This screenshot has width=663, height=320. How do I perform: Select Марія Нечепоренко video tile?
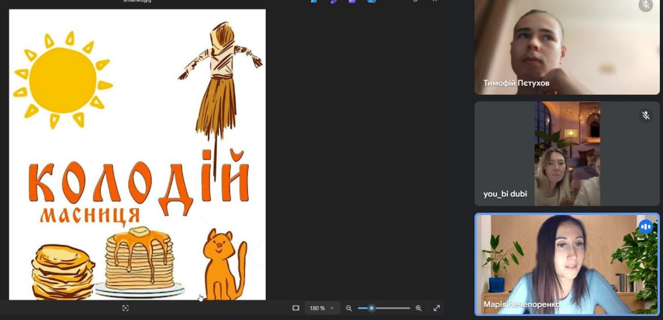[567, 264]
